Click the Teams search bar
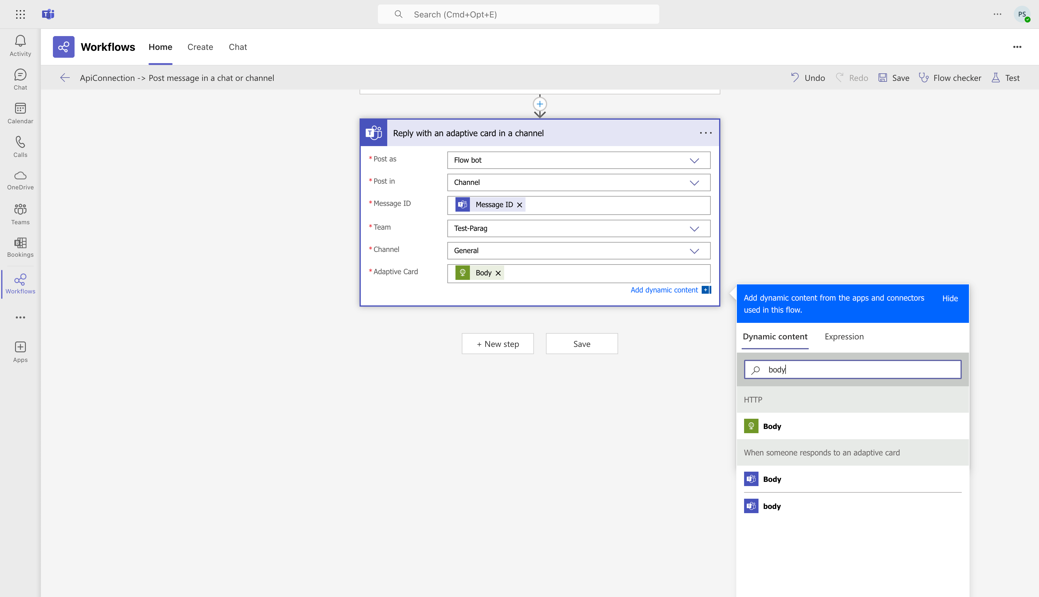The height and width of the screenshot is (597, 1039). [x=518, y=14]
